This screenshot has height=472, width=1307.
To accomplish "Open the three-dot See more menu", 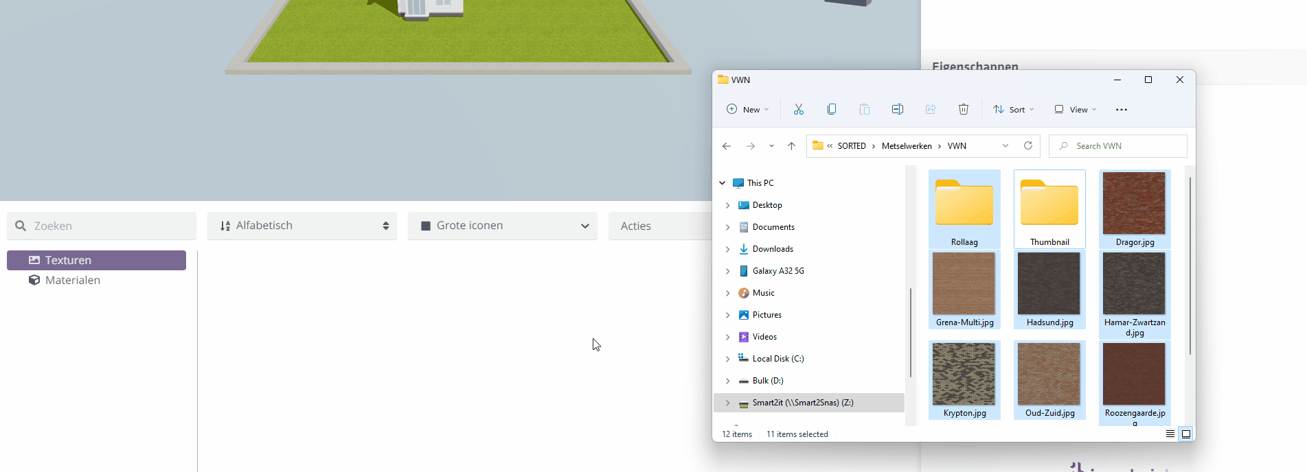I will [x=1122, y=110].
